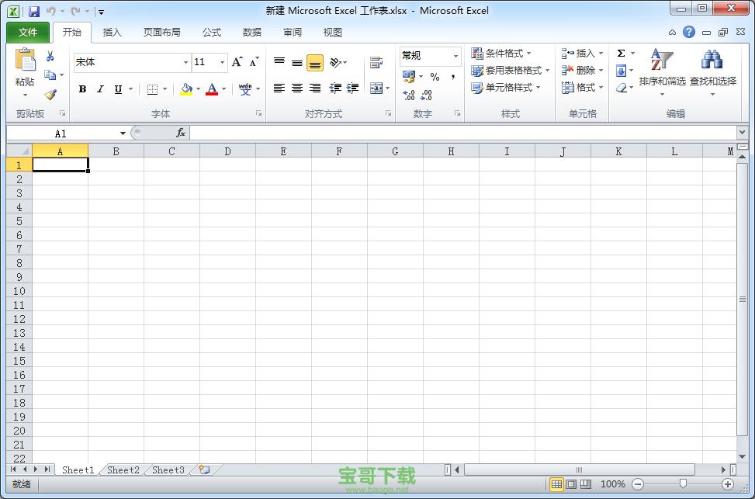The height and width of the screenshot is (499, 755).
Task: Open the font name dropdown
Action: pyautogui.click(x=185, y=62)
